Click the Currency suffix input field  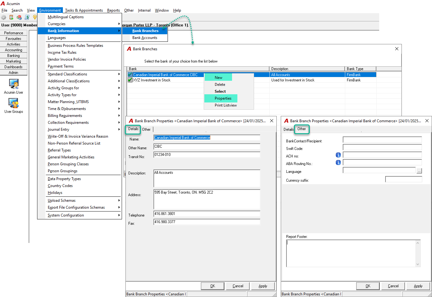(404, 179)
